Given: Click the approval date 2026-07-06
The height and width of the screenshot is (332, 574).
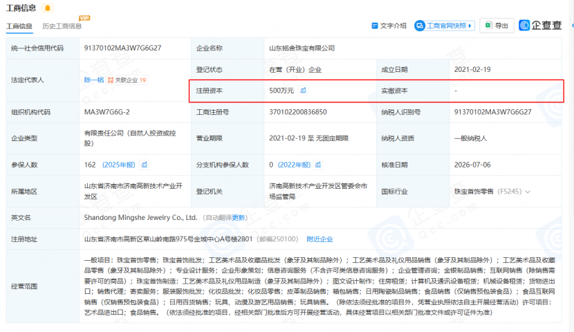Looking at the screenshot, I should [x=472, y=165].
